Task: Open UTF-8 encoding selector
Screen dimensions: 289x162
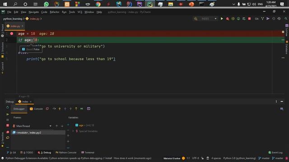Action: [x=196, y=158]
